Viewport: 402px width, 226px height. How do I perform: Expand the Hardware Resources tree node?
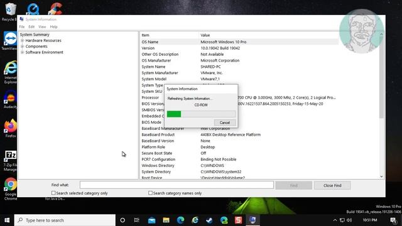click(23, 40)
